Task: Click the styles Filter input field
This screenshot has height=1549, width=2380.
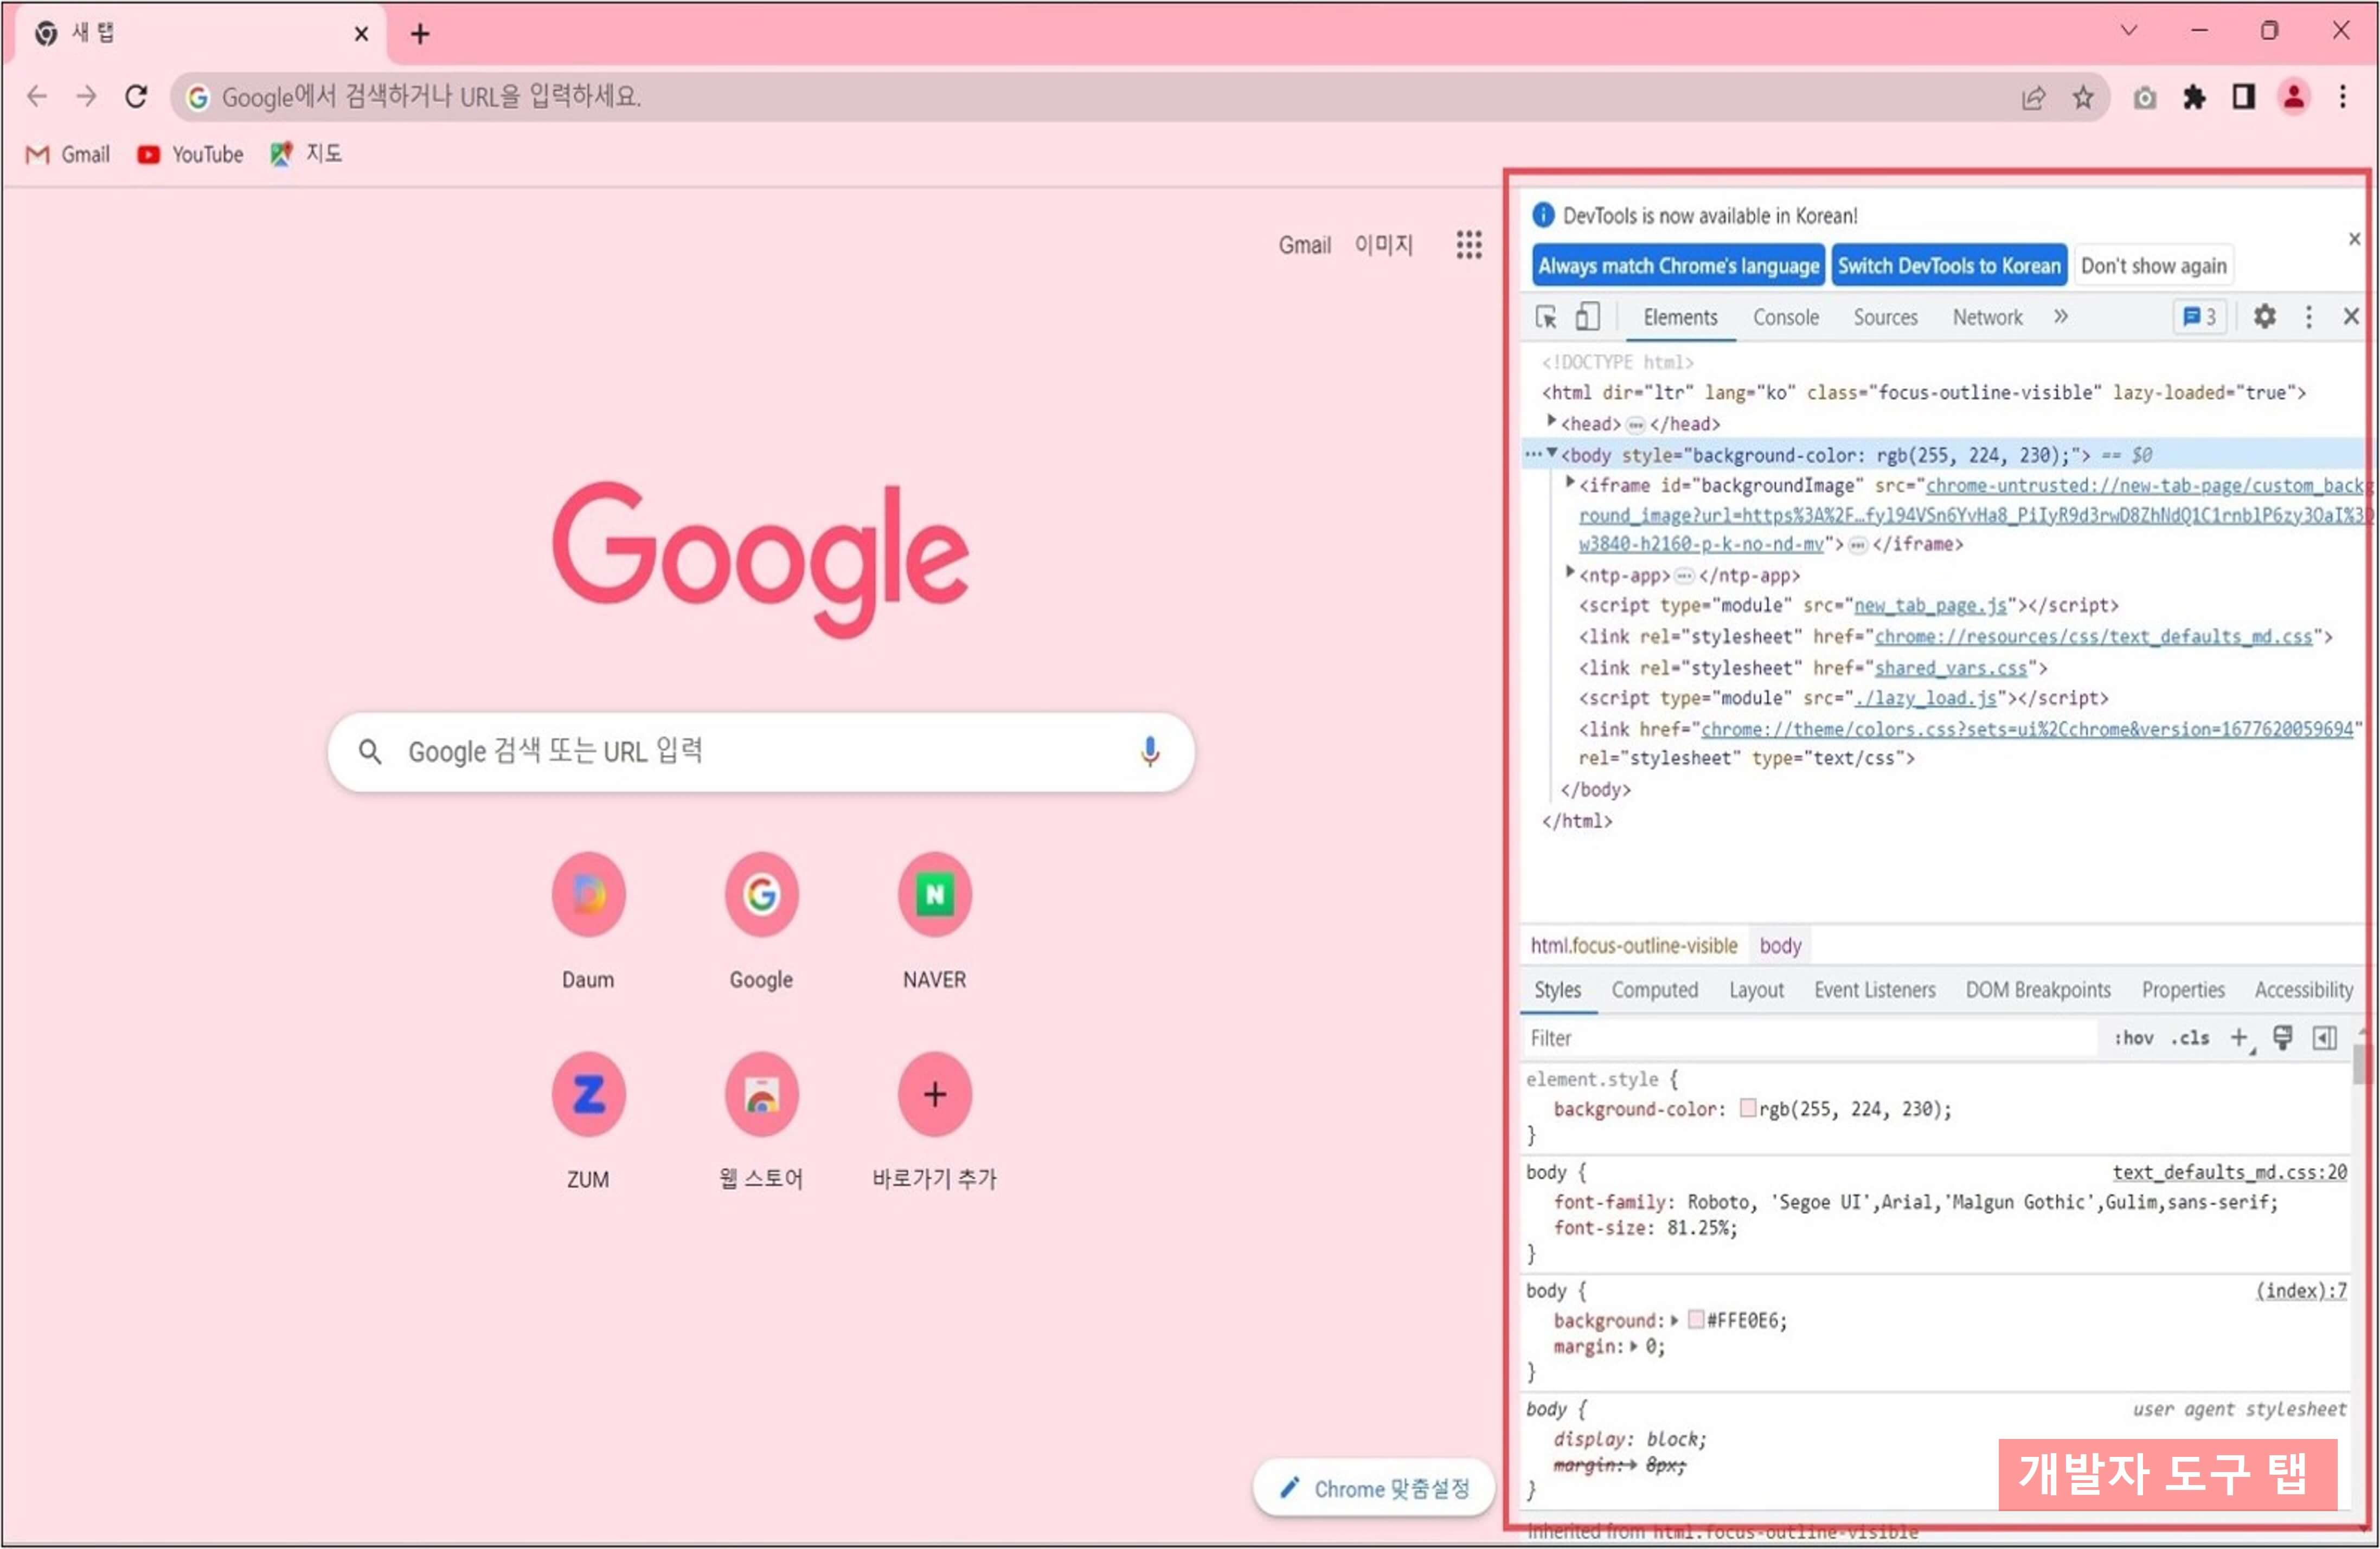Action: pyautogui.click(x=1800, y=1038)
